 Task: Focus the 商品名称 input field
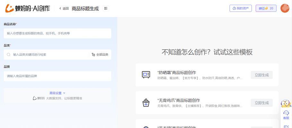pos(57,33)
